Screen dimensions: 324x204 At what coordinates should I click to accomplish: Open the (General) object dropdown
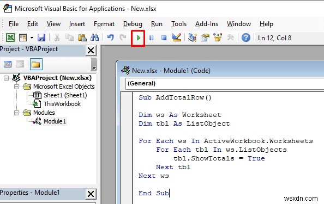[224, 84]
